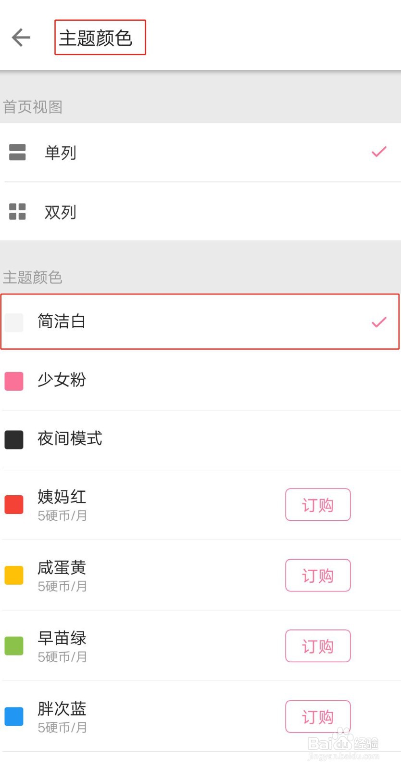Viewport: 401px width, 770px height.
Task: Order the 胖次蓝 theme
Action: [x=318, y=716]
